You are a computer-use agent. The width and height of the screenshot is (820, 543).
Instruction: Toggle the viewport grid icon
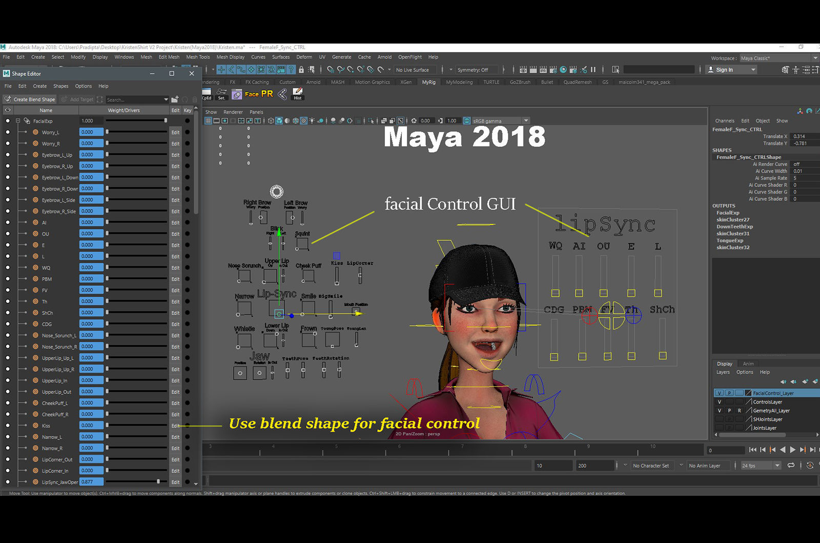coord(208,121)
